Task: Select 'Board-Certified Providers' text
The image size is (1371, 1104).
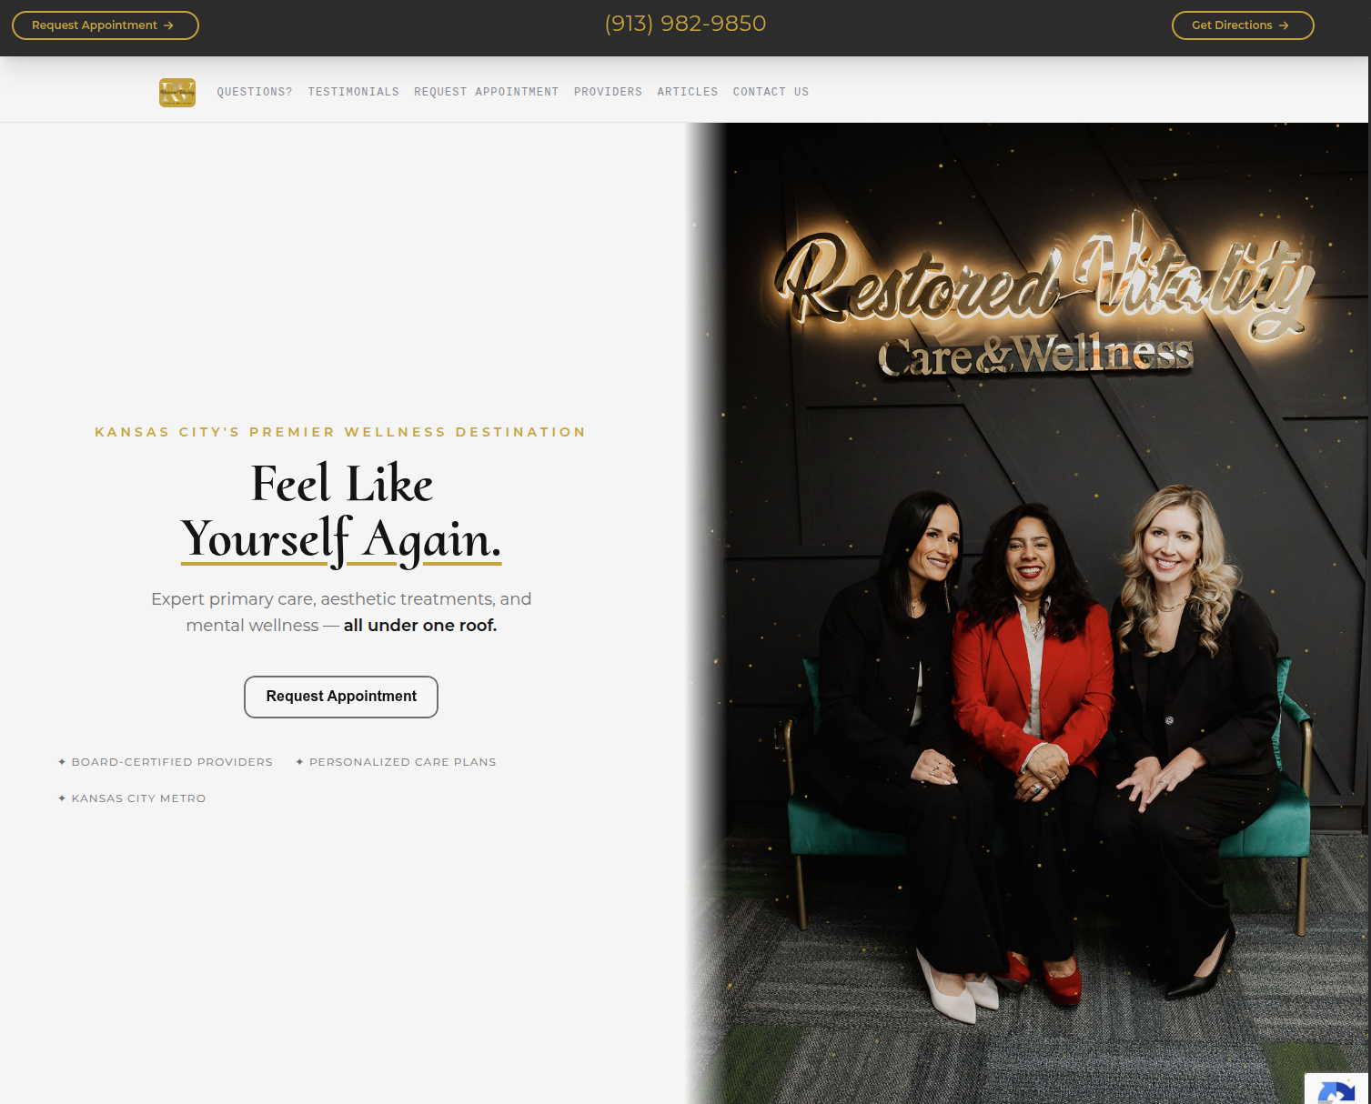Action: (x=172, y=762)
